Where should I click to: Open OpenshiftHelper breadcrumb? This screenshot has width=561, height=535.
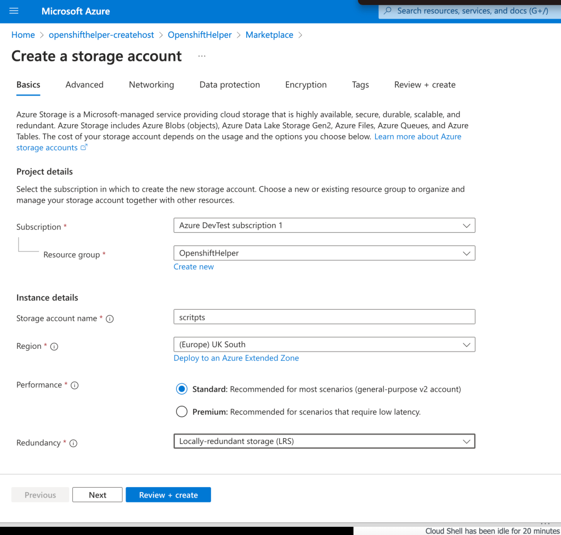[x=200, y=35]
